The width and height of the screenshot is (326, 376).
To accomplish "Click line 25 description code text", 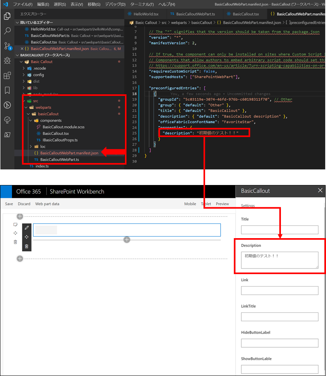I will click(200, 133).
